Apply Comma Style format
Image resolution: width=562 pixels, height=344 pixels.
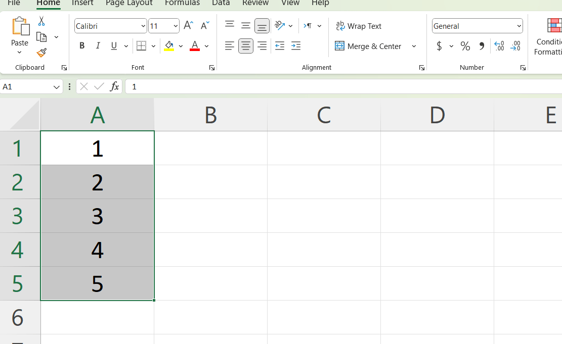coord(482,46)
